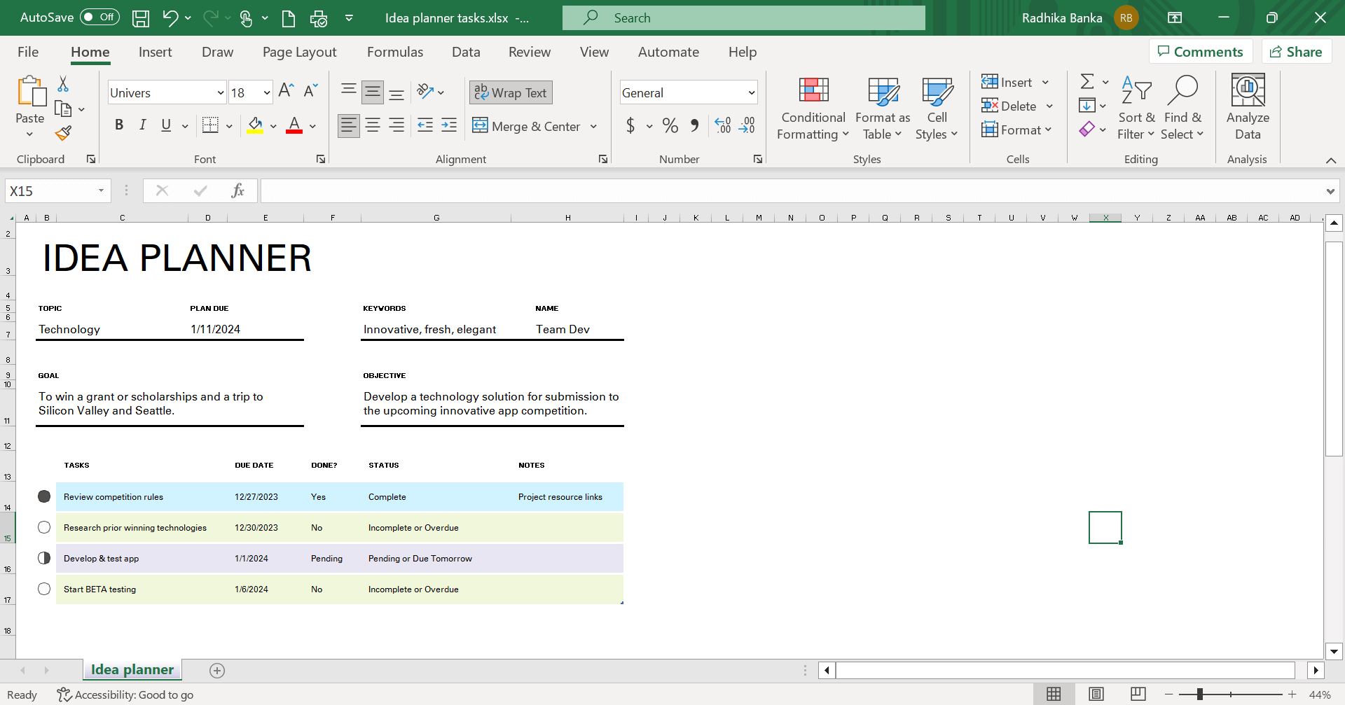Click the Sort & Filter icon

point(1136,106)
